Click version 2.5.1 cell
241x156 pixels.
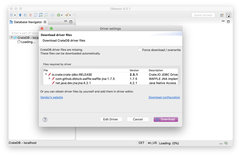133,75
